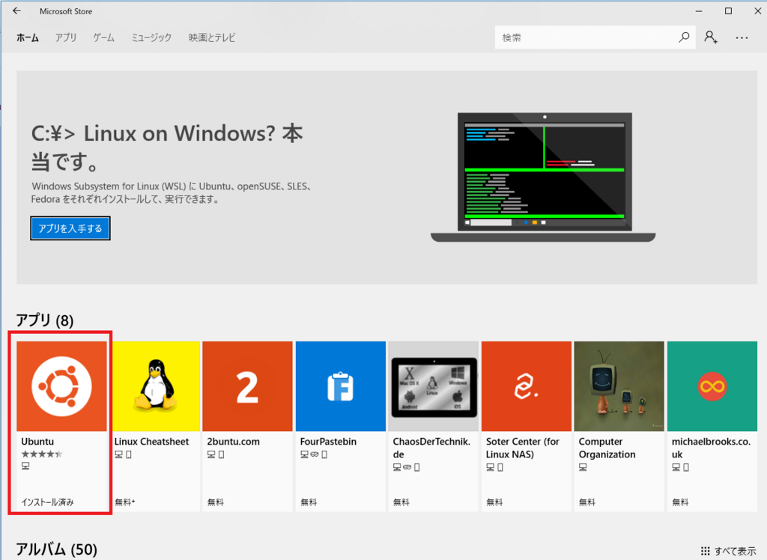Click the アプリ (8) section heading
The width and height of the screenshot is (767, 560).
[x=44, y=320]
